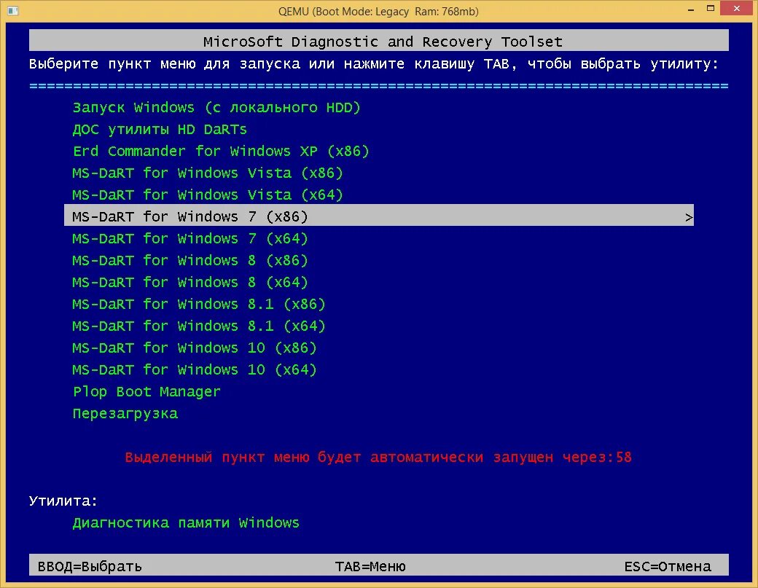Select Запуск Windows с локального HDD
Viewport: 758px width, 588px height.
tap(216, 107)
